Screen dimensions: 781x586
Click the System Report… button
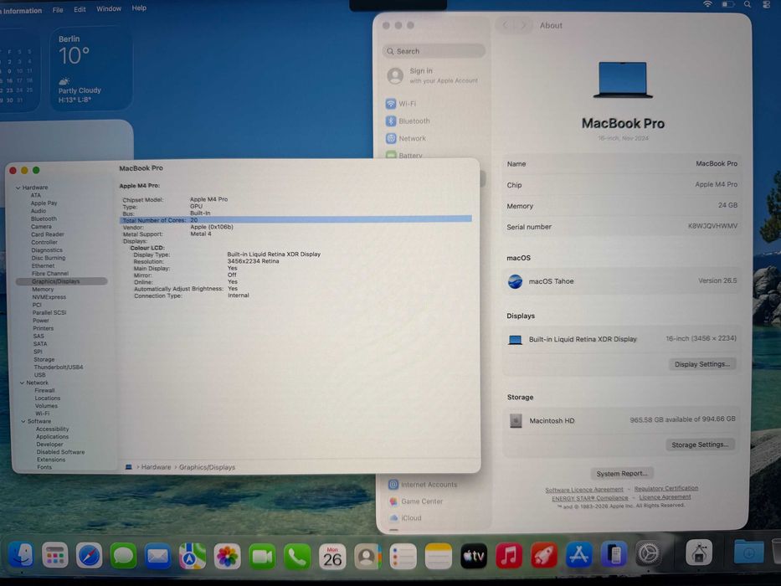(622, 473)
